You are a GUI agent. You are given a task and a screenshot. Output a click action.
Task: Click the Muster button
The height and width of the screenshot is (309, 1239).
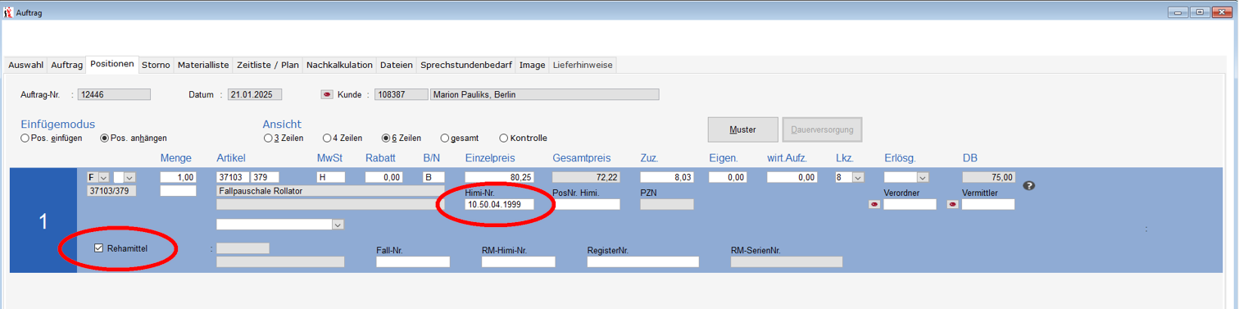click(x=742, y=130)
